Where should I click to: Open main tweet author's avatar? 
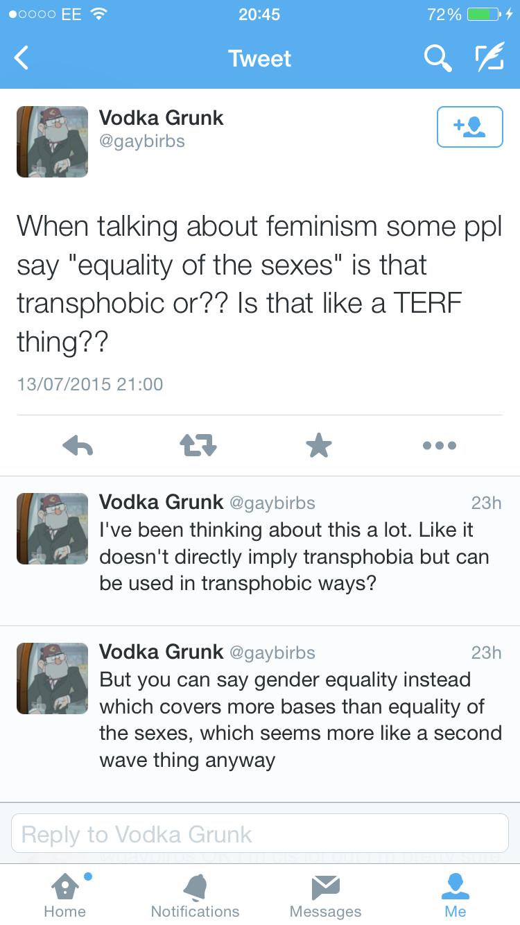pos(53,142)
